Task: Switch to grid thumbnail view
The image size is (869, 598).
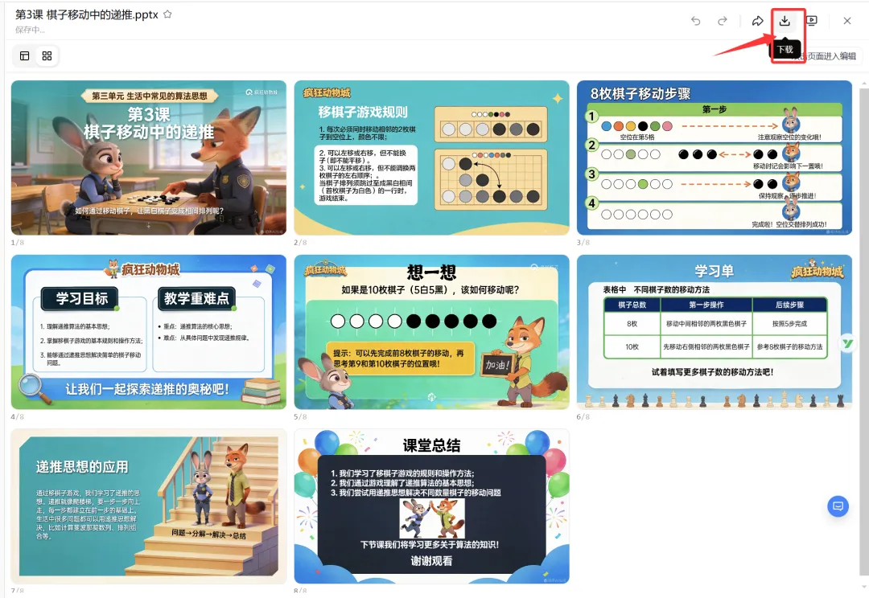Action: pos(47,56)
